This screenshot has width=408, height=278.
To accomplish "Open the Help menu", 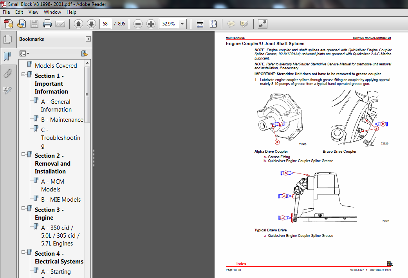I will (x=71, y=12).
